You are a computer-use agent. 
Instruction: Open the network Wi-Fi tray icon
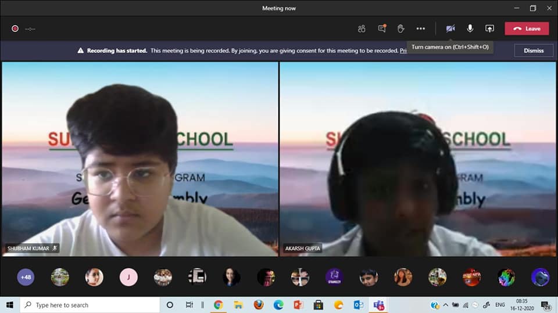pyautogui.click(x=466, y=305)
